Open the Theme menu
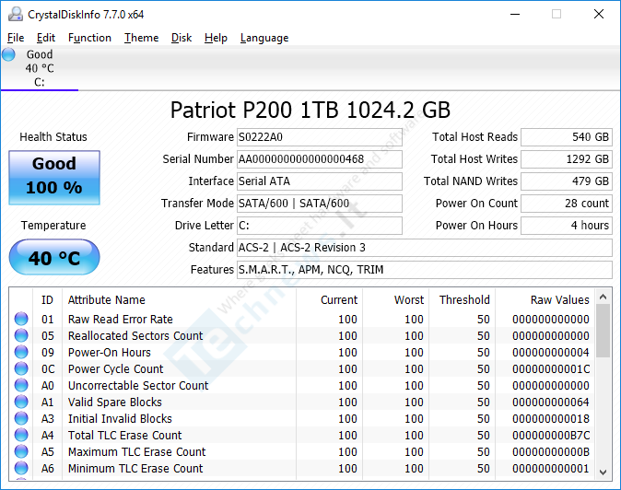The height and width of the screenshot is (490, 621). [141, 38]
